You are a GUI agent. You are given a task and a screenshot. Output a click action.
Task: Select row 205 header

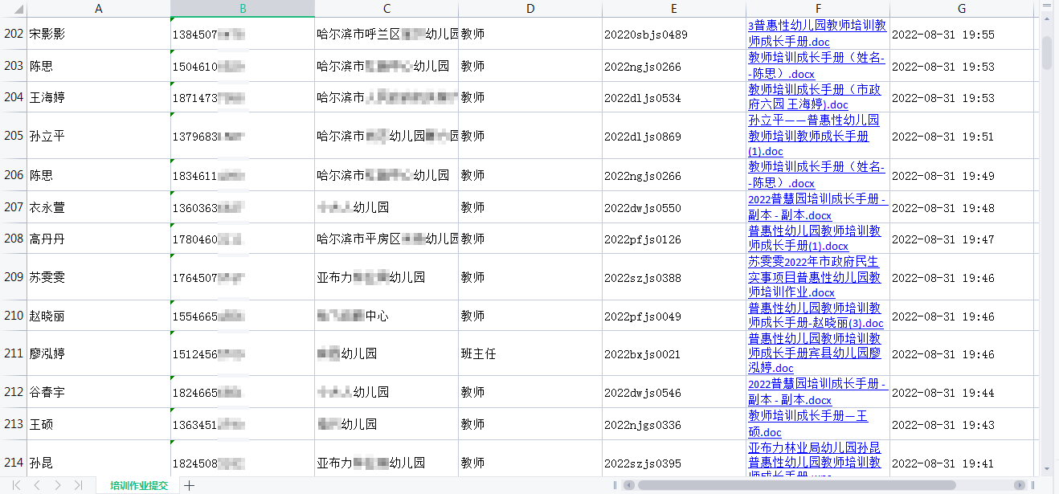(x=14, y=136)
